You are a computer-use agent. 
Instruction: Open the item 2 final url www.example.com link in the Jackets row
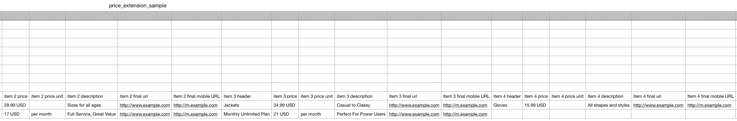coord(145,105)
